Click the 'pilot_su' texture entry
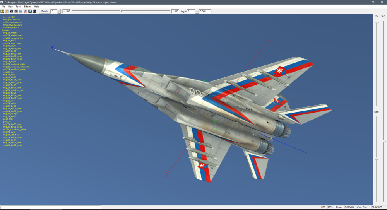Image resolution: width=387 pixels, height=210 pixels. click(7, 122)
